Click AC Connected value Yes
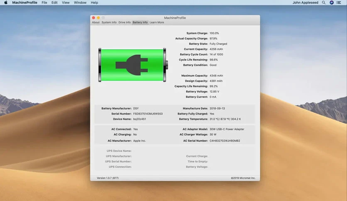 pos(135,129)
